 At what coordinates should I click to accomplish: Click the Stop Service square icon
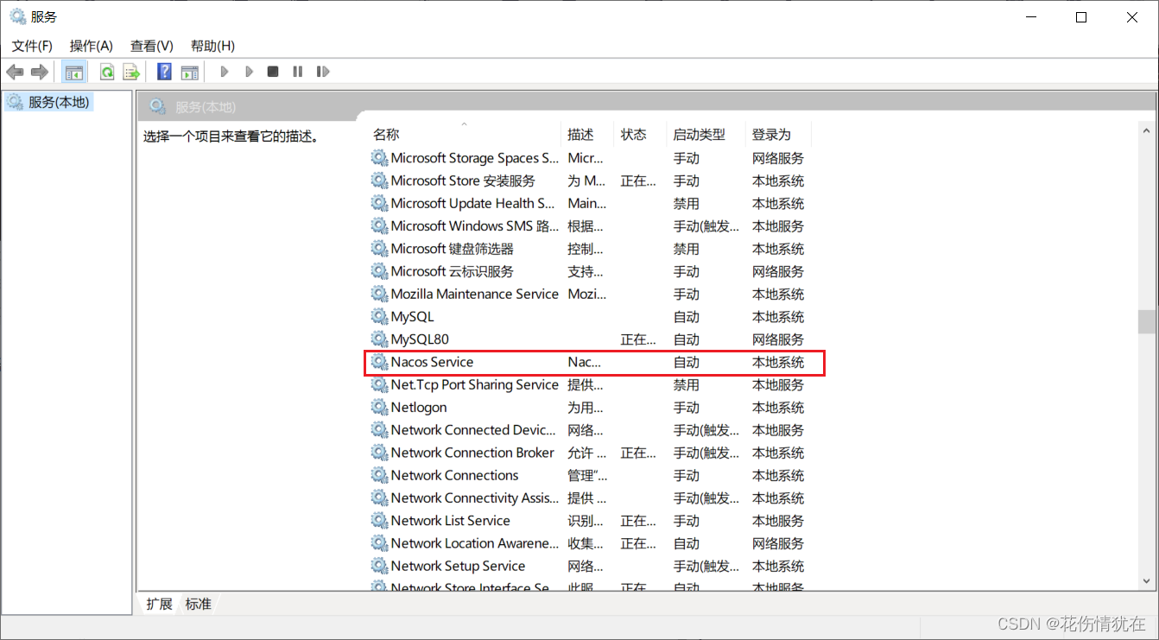click(x=273, y=72)
